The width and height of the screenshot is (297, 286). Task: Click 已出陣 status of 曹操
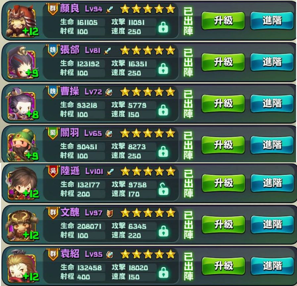pos(188,104)
